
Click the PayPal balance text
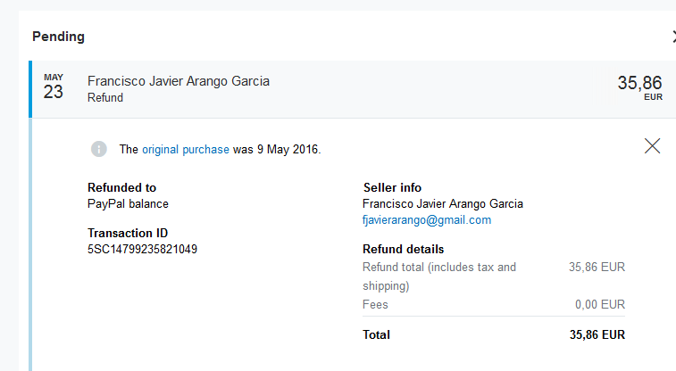pyautogui.click(x=128, y=203)
